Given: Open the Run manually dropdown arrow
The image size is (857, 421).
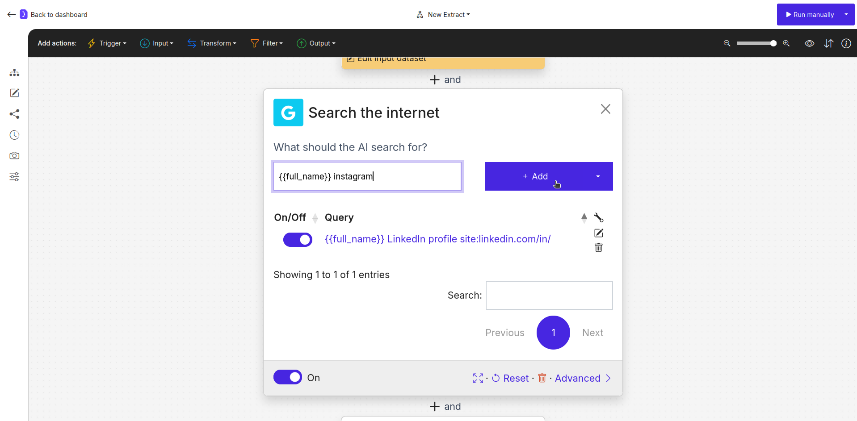Looking at the screenshot, I should (847, 14).
